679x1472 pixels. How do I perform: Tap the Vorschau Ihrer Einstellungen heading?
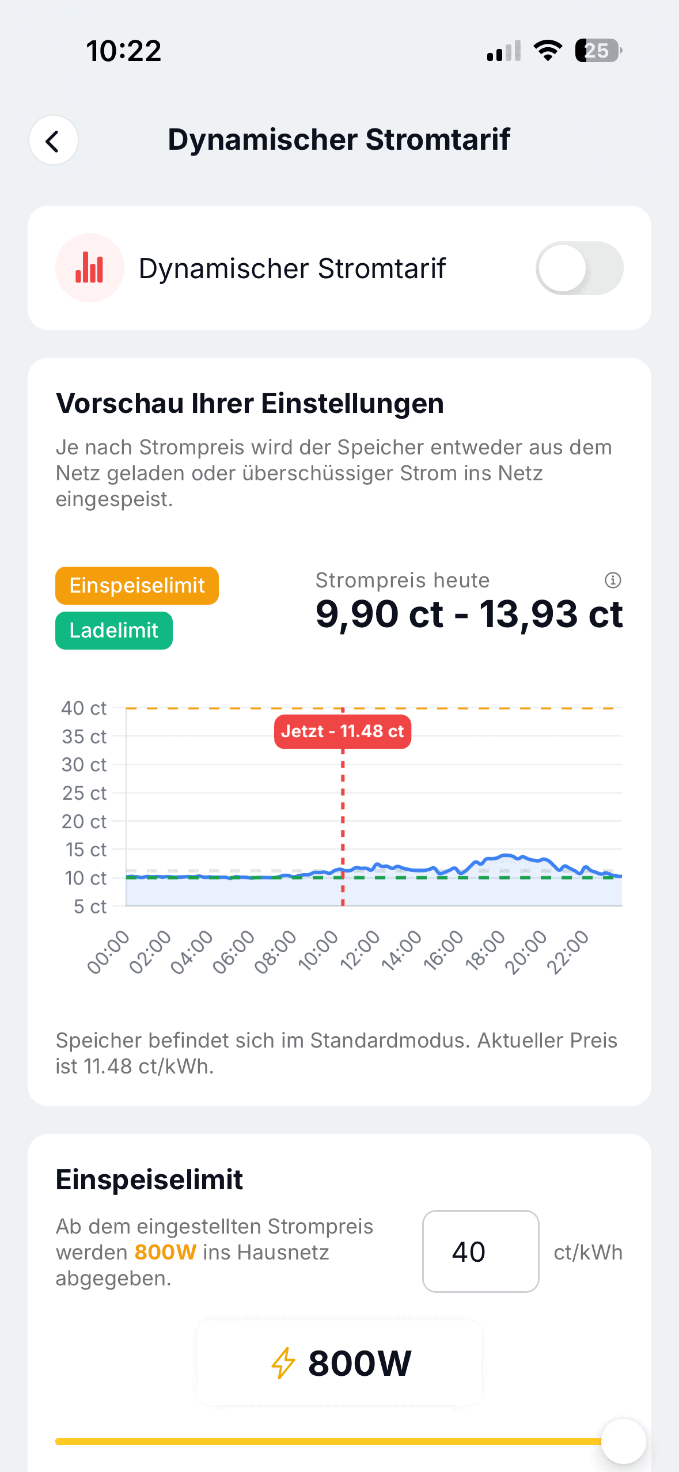pos(250,403)
